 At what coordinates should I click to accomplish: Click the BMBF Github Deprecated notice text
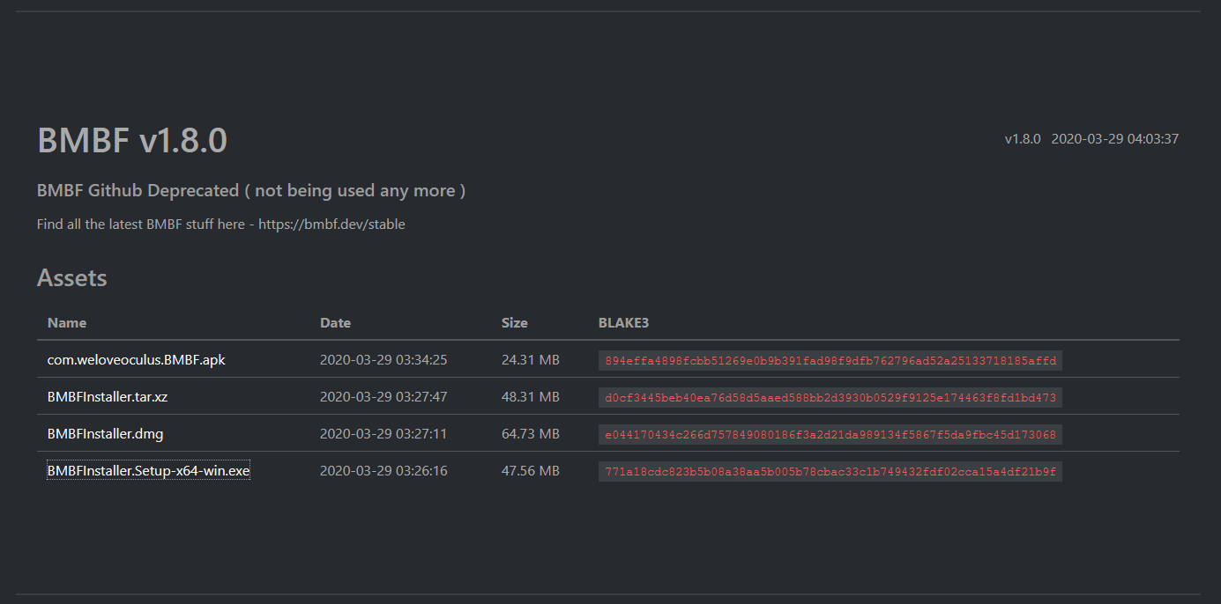[251, 190]
